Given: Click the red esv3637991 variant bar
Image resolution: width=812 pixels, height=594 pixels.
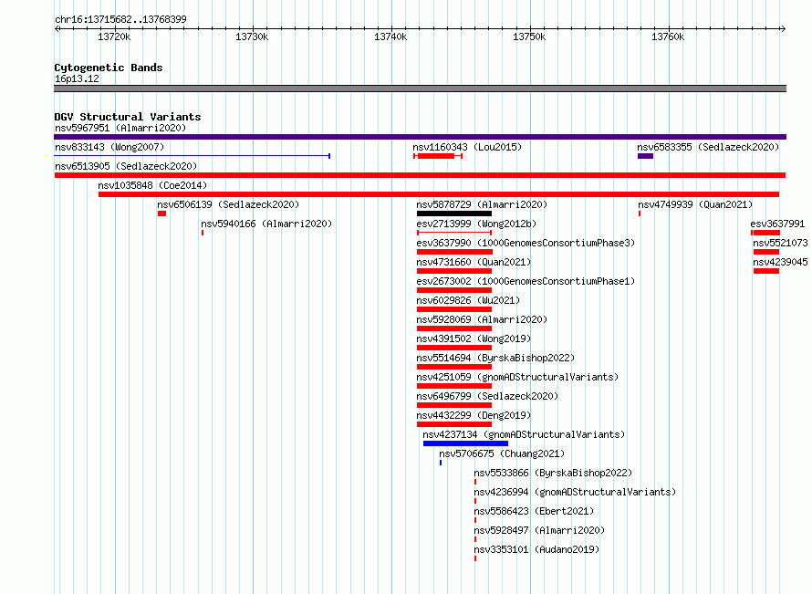Looking at the screenshot, I should pyautogui.click(x=765, y=233).
